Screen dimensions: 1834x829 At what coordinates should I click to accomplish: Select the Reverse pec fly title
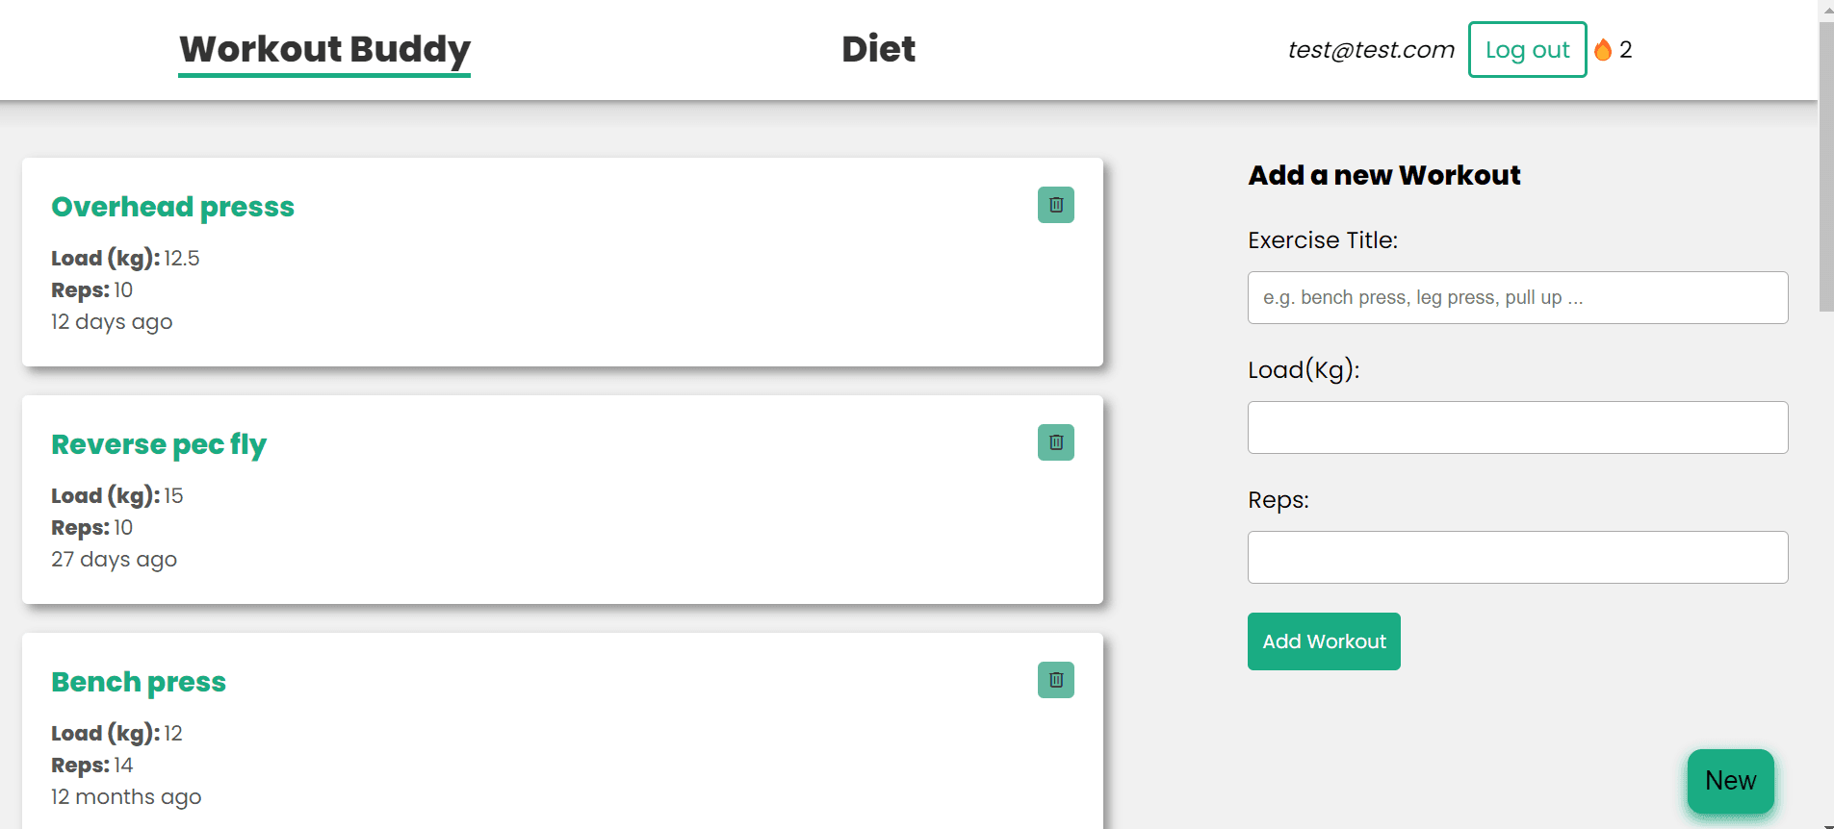click(159, 444)
